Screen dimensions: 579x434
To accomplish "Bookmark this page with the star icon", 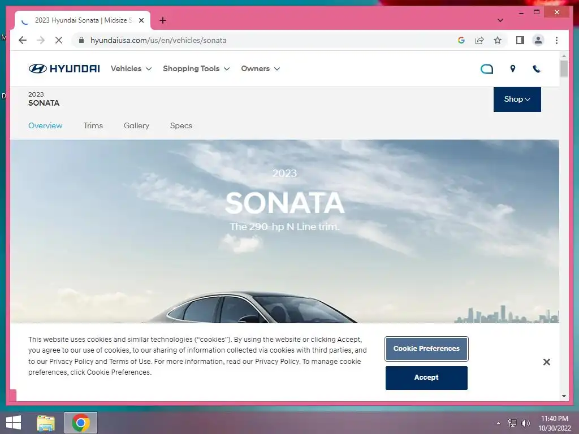I will click(x=498, y=40).
